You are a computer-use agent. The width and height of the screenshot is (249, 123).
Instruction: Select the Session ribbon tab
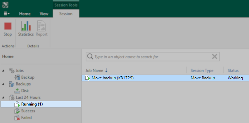coord(66,14)
